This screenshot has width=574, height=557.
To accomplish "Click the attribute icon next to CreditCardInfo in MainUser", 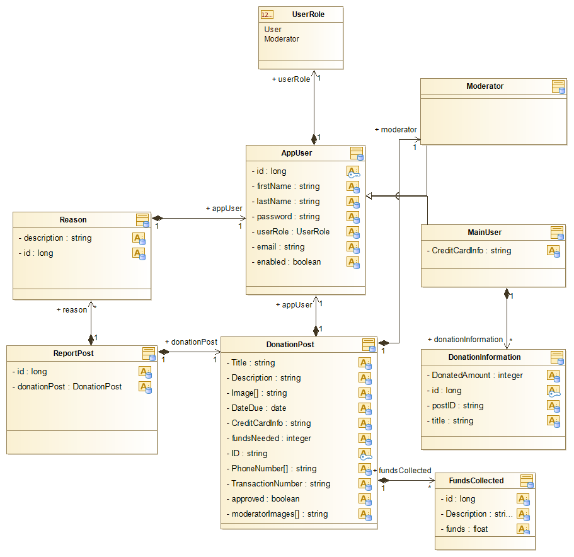I will coord(553,251).
